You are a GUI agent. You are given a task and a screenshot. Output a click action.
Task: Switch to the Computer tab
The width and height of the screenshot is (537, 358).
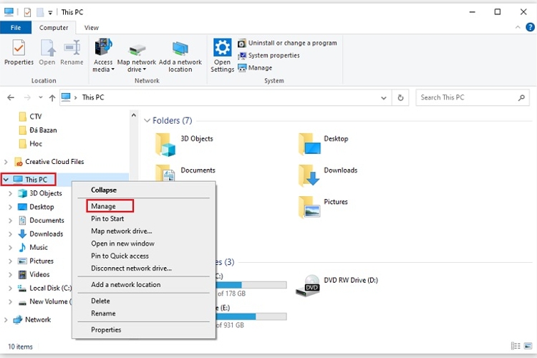pyautogui.click(x=54, y=28)
